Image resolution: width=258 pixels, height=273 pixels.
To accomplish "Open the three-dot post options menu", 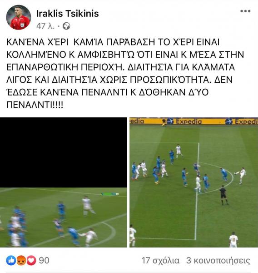I will click(245, 11).
